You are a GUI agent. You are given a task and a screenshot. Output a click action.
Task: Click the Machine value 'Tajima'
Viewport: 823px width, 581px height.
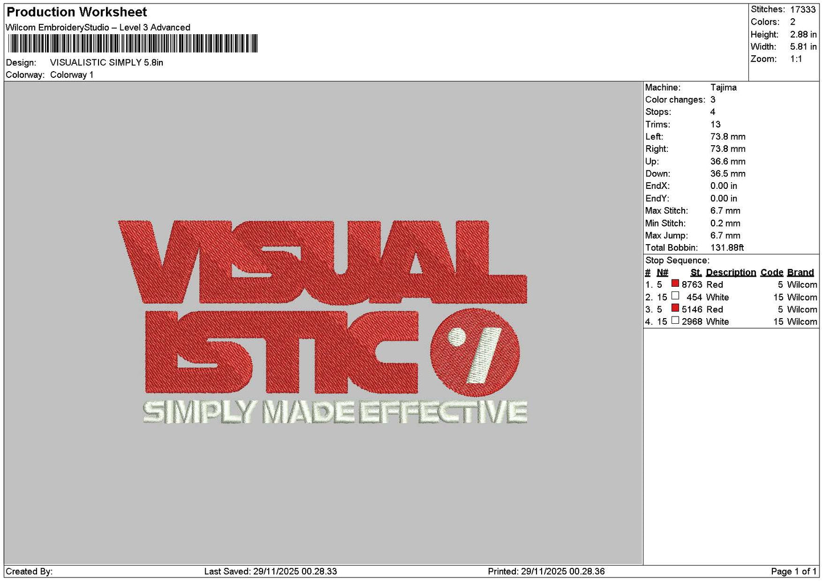tap(723, 88)
